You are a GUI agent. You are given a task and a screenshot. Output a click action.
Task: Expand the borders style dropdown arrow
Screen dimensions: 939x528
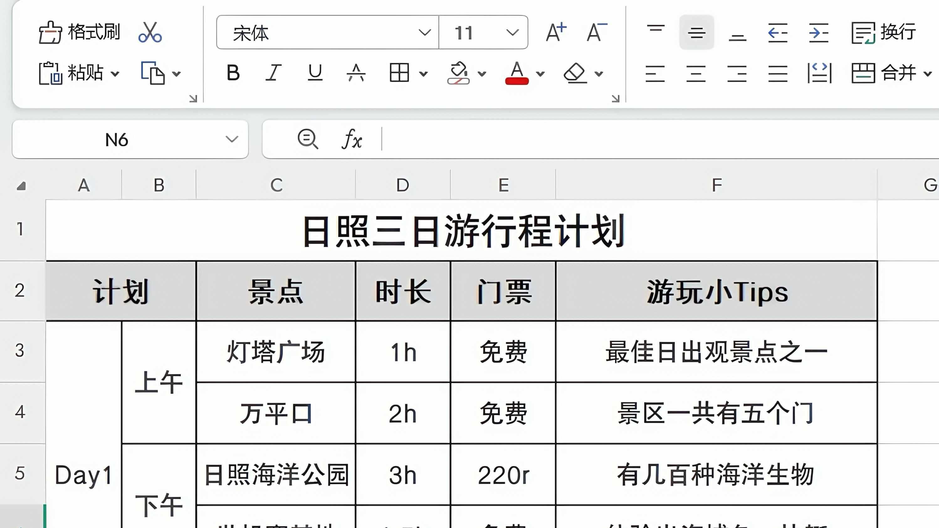(x=423, y=74)
